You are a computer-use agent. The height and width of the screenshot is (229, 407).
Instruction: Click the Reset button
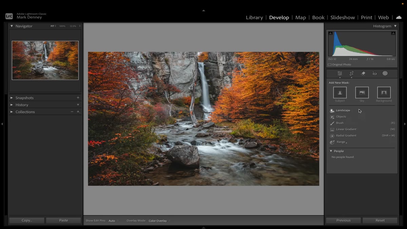point(380,220)
